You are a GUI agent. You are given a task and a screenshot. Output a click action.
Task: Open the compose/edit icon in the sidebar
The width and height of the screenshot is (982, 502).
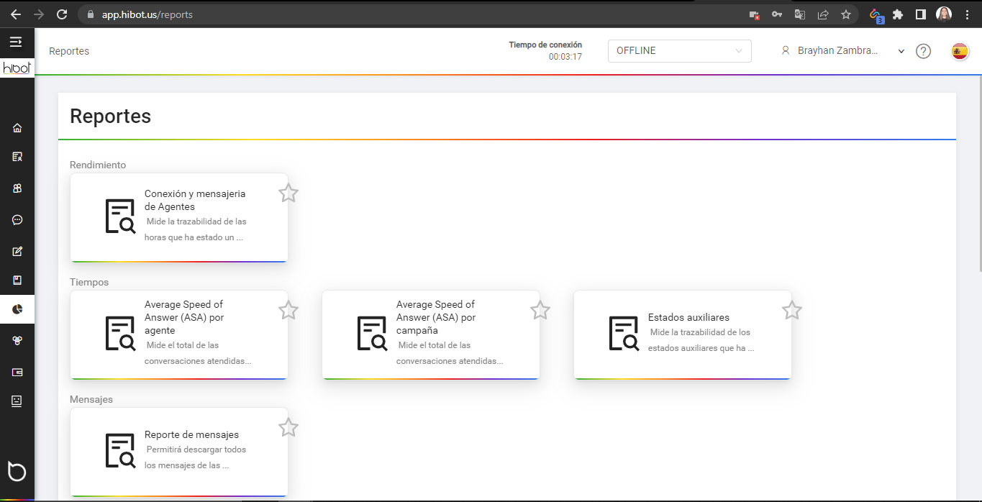(x=17, y=251)
